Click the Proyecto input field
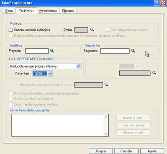 [x=37, y=51]
